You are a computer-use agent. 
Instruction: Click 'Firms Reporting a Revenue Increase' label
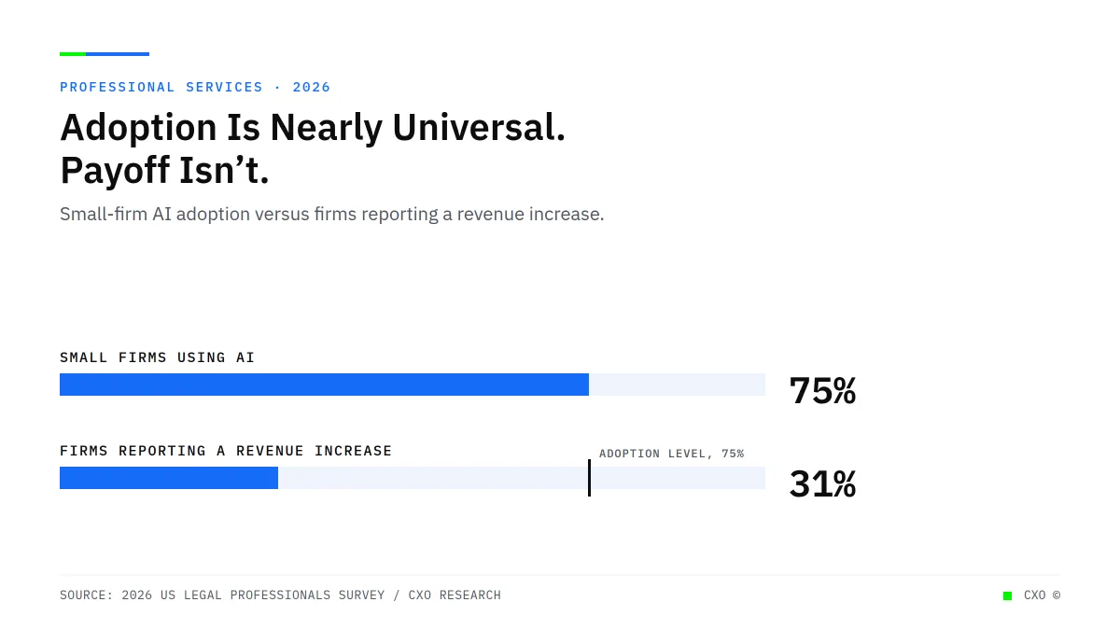tap(226, 451)
